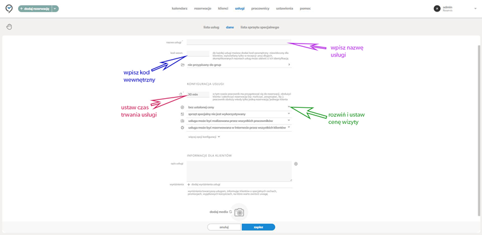Switch to the 'lista usług' tab
Image resolution: width=482 pixels, height=235 pixels.
click(211, 28)
